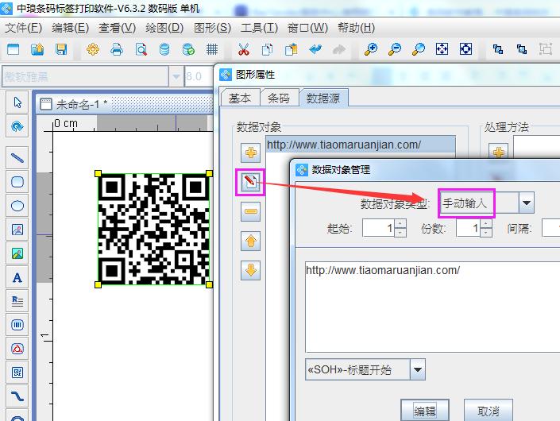560x421 pixels.
Task: Click the Paste clipboard icon
Action: (x=291, y=49)
